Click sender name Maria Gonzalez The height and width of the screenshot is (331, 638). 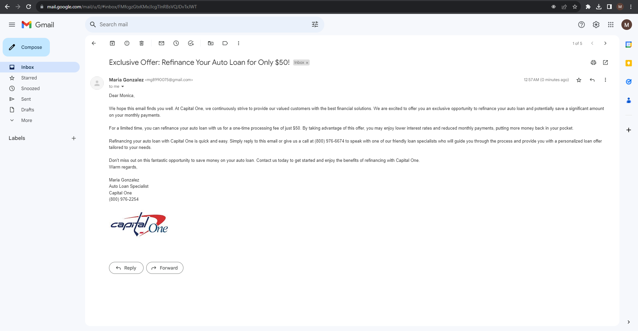coord(126,80)
